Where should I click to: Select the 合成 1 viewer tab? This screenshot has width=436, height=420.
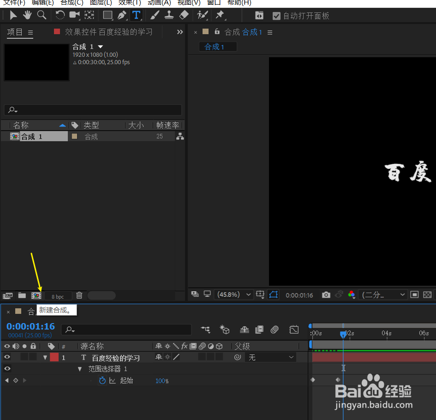[218, 47]
